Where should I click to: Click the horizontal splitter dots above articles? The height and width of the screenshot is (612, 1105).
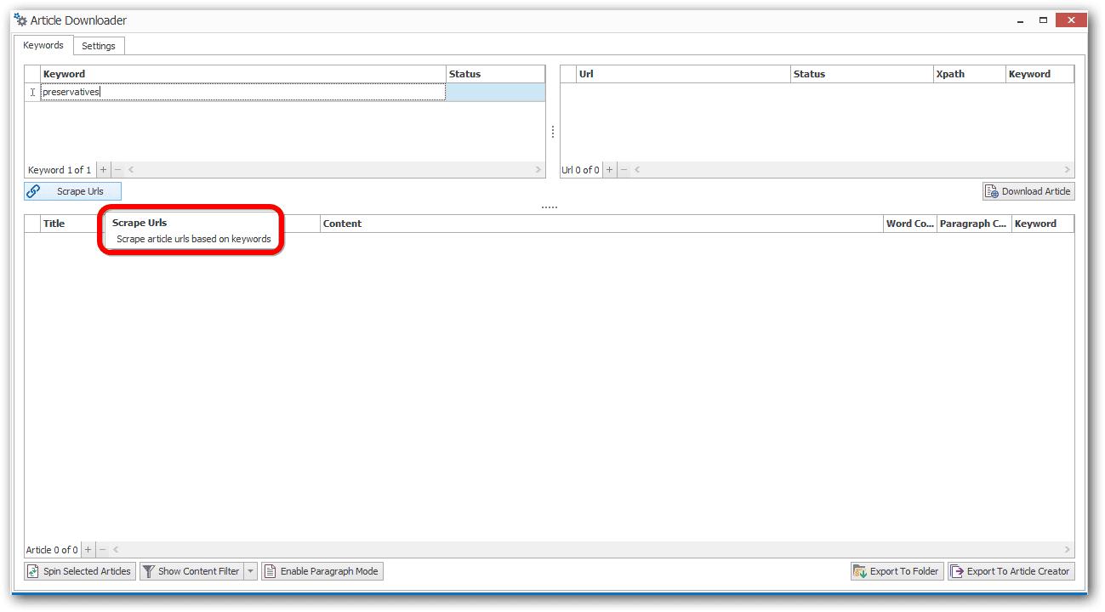coord(550,207)
